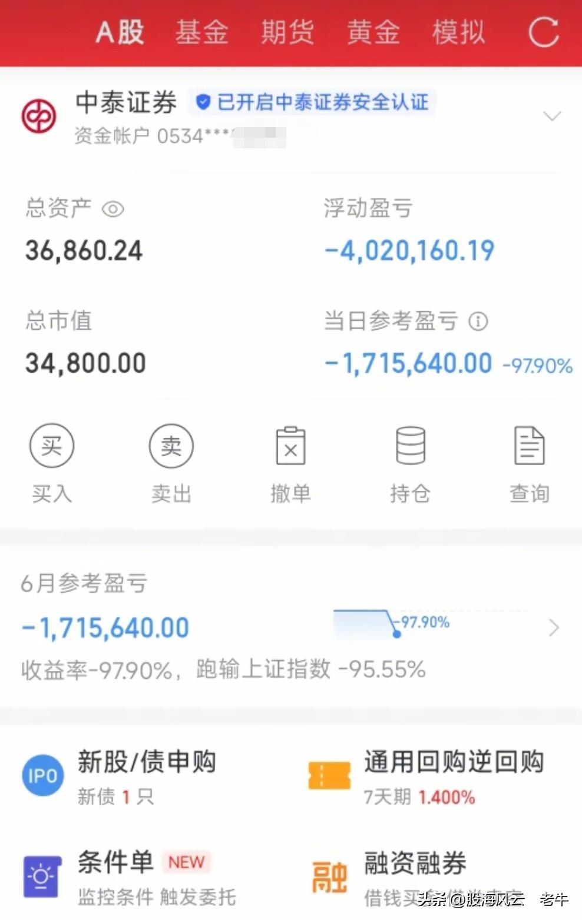This screenshot has height=920, width=582.
Task: Switch to the 黄金 tab
Action: point(373,32)
